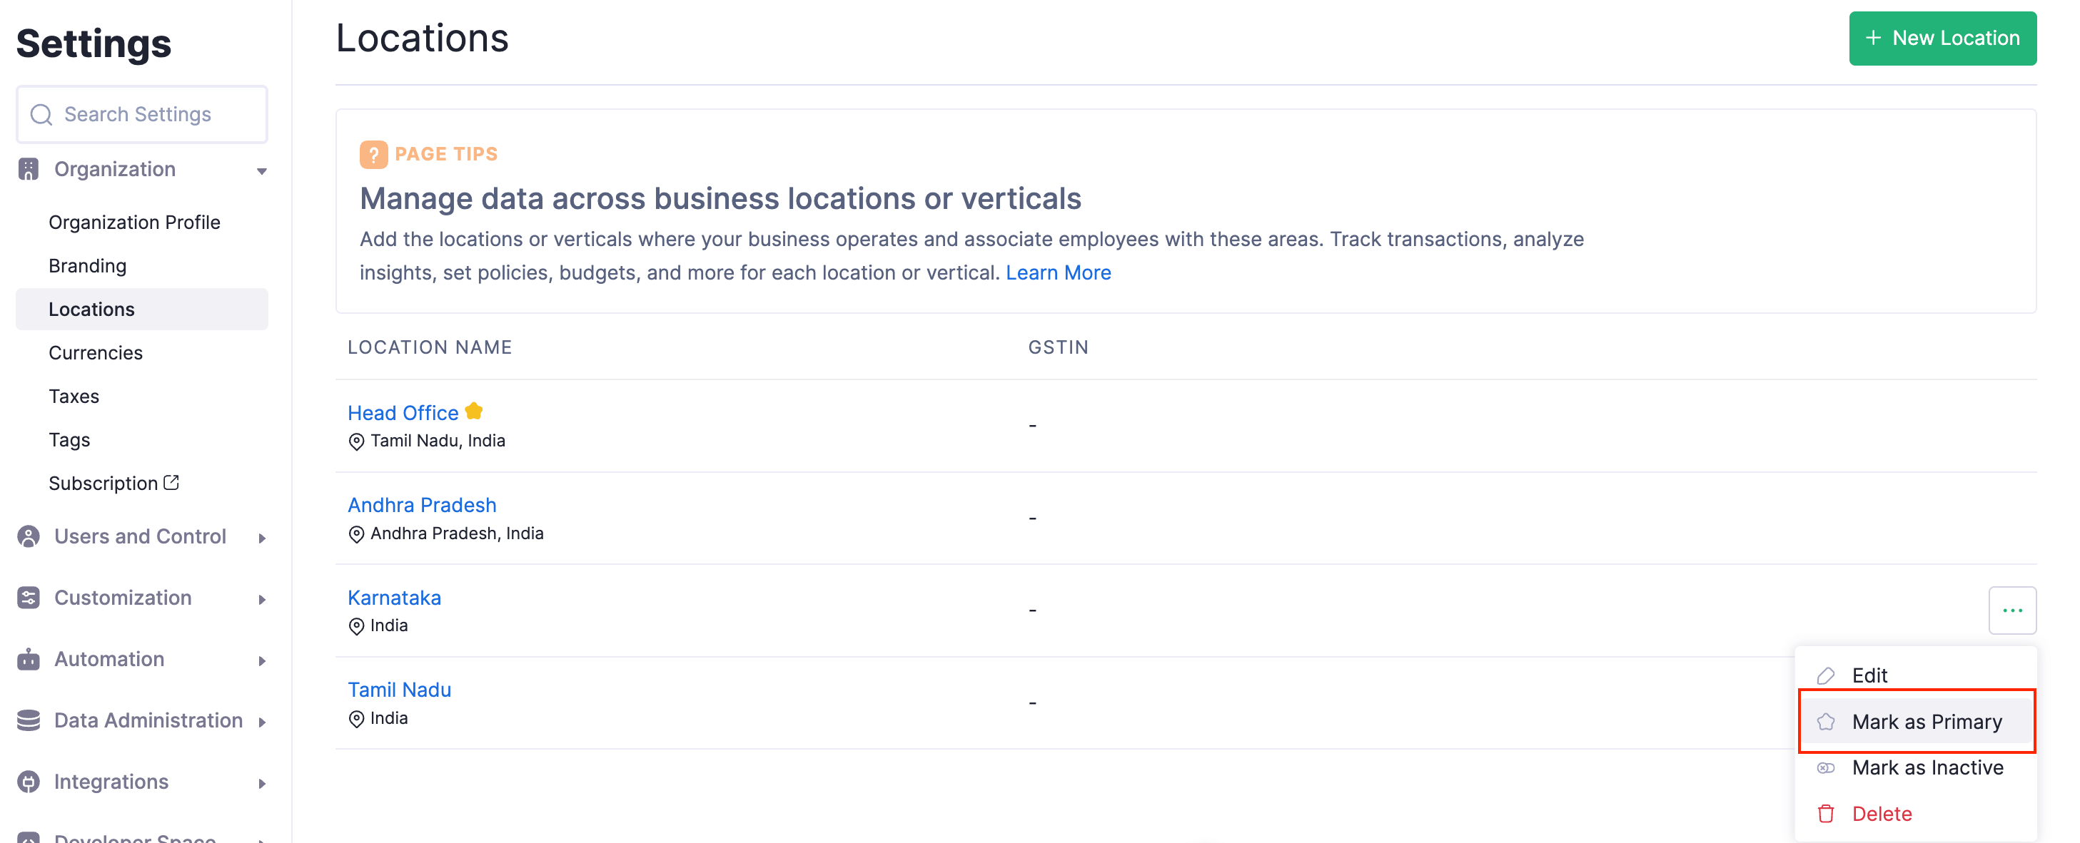2080x843 pixels.
Task: Click the Automation robot icon
Action: click(x=29, y=659)
